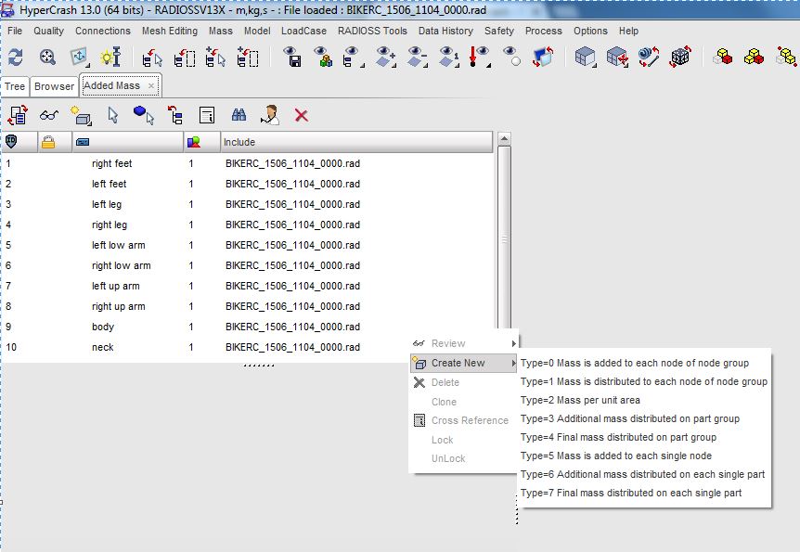Switch to the Browser tab

click(54, 86)
